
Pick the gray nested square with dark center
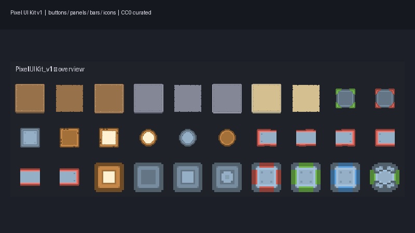148,177
